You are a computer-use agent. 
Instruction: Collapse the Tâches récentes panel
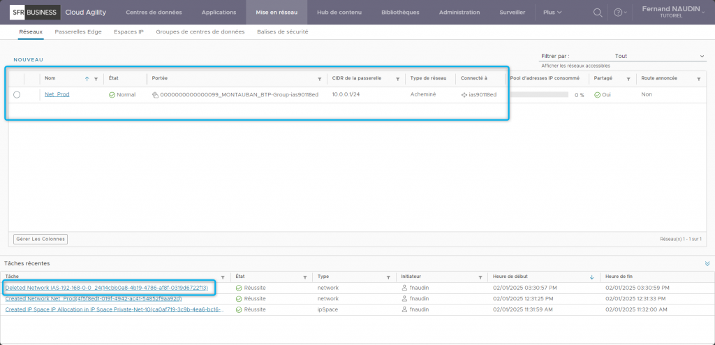(707, 263)
